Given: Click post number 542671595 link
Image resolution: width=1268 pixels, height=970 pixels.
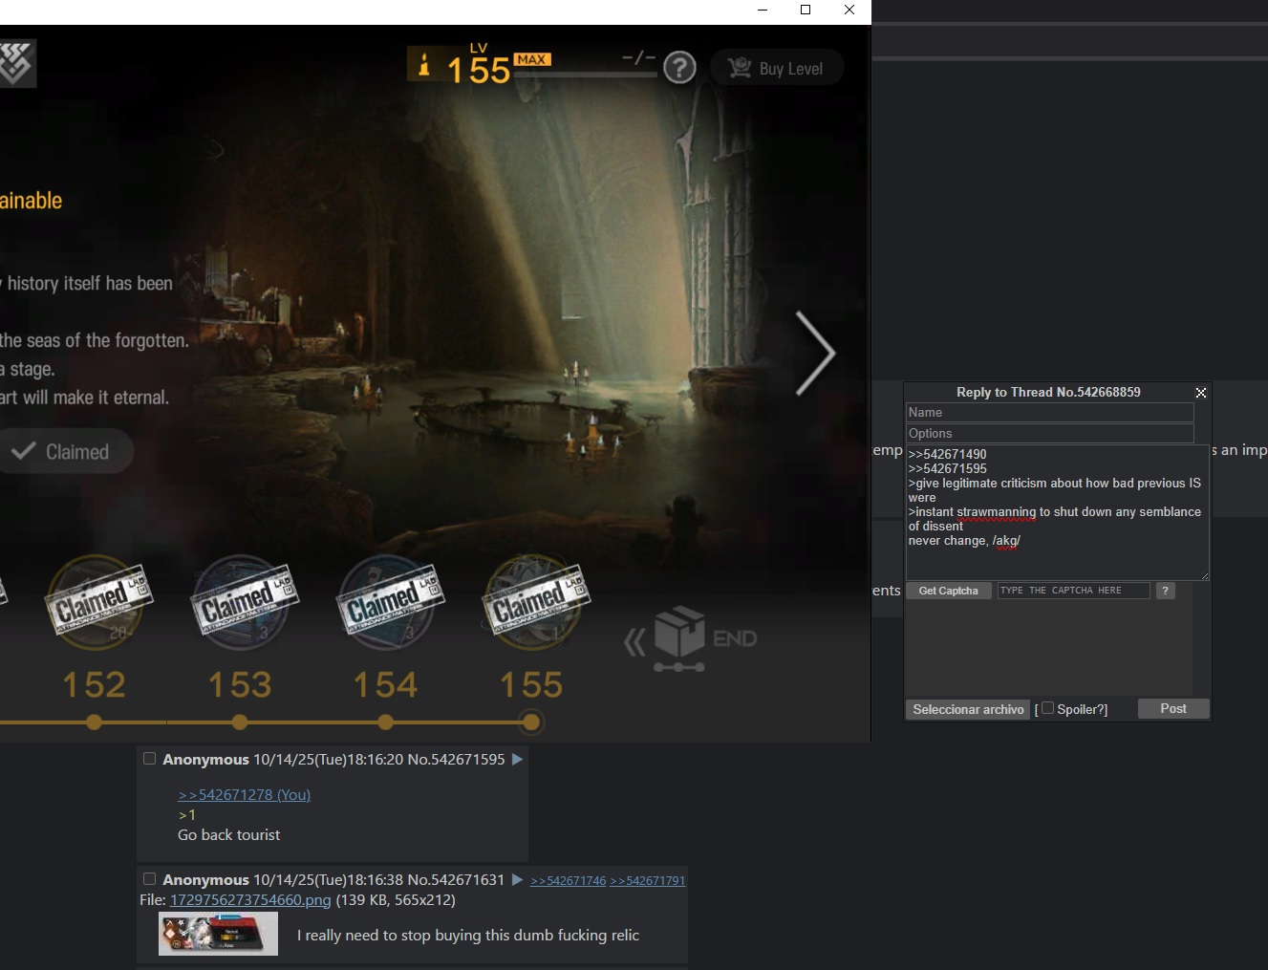Looking at the screenshot, I should pyautogui.click(x=467, y=759).
